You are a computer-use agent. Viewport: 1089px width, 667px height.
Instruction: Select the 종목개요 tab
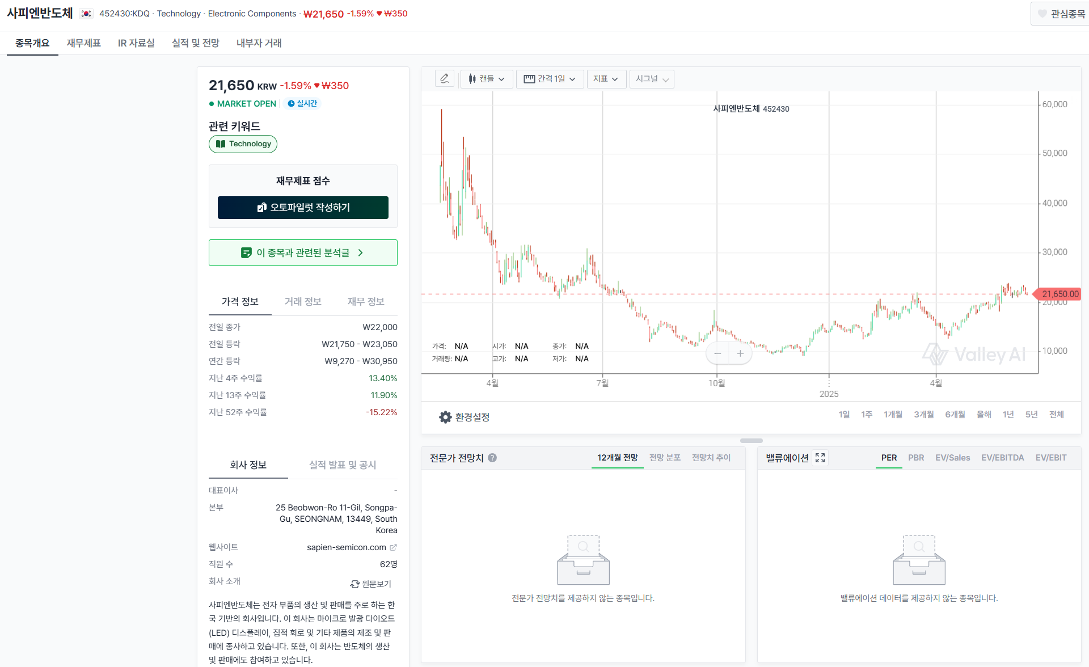pos(32,43)
